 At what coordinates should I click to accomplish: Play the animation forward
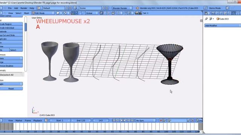(x=125, y=121)
